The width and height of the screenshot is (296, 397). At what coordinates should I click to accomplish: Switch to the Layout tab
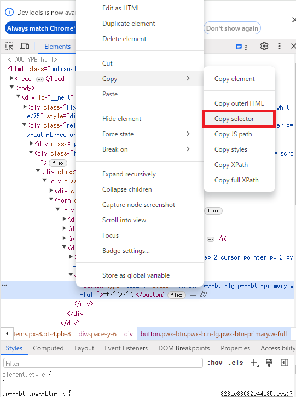pos(84,348)
